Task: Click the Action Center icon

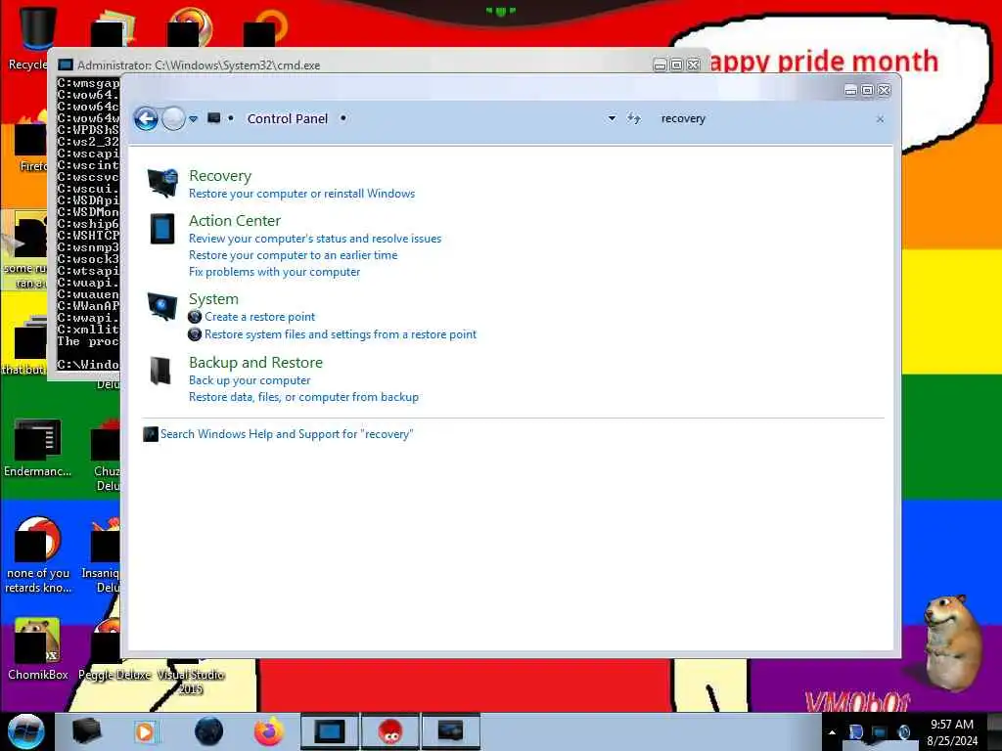Action: pyautogui.click(x=162, y=229)
